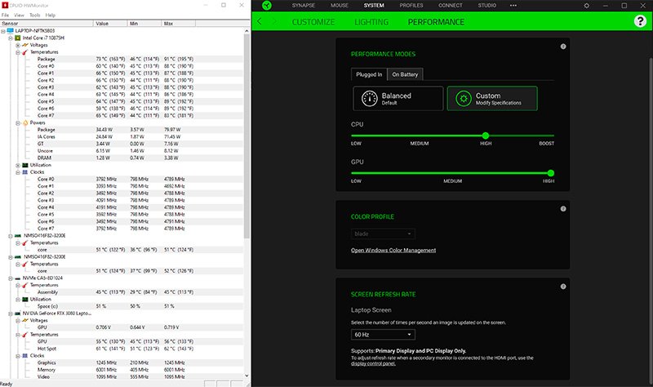The height and width of the screenshot is (387, 653).
Task: Select the IA Cores power row
Action: (x=122, y=136)
